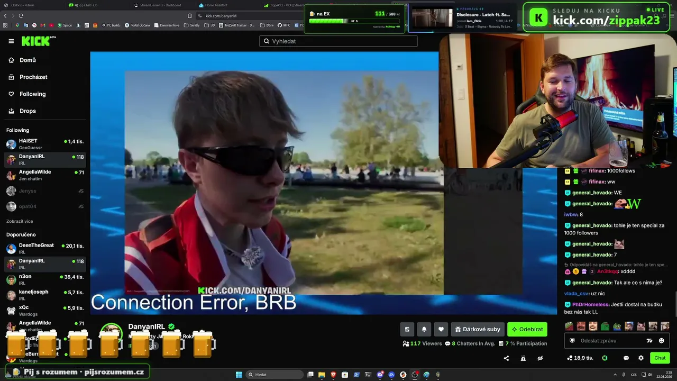Toggle the notification bell for DanyanIRL
The image size is (677, 381).
(x=424, y=329)
